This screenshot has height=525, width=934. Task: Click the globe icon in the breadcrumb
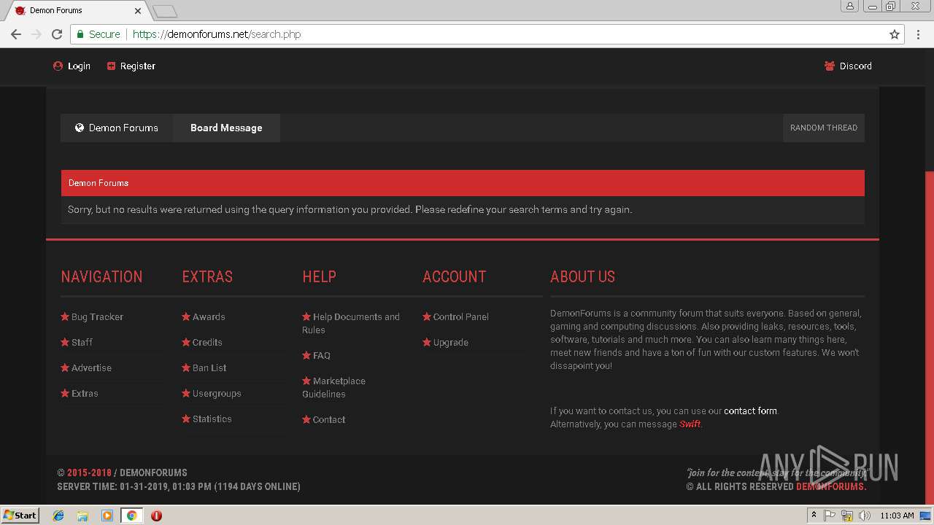tap(80, 128)
